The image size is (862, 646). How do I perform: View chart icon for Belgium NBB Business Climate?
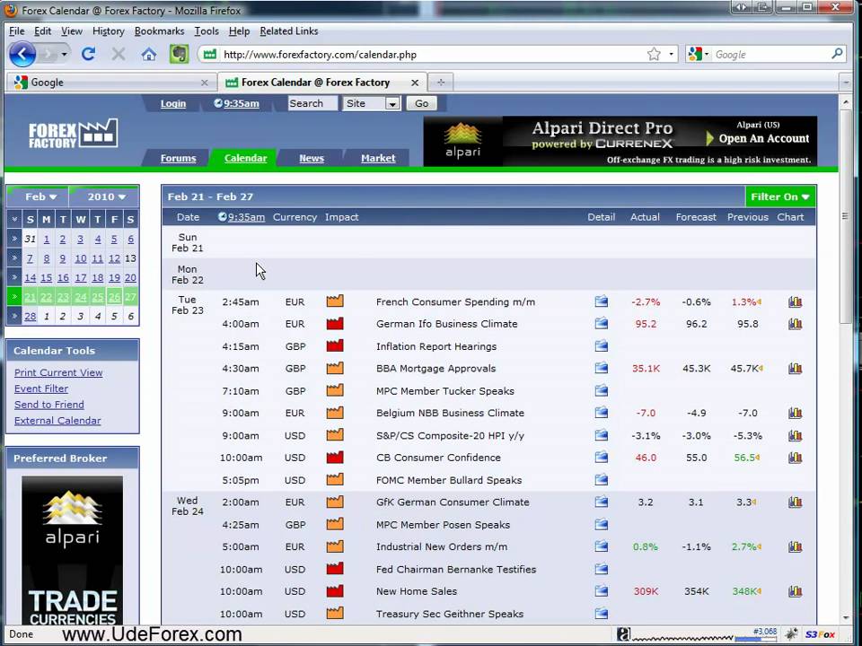tap(795, 413)
